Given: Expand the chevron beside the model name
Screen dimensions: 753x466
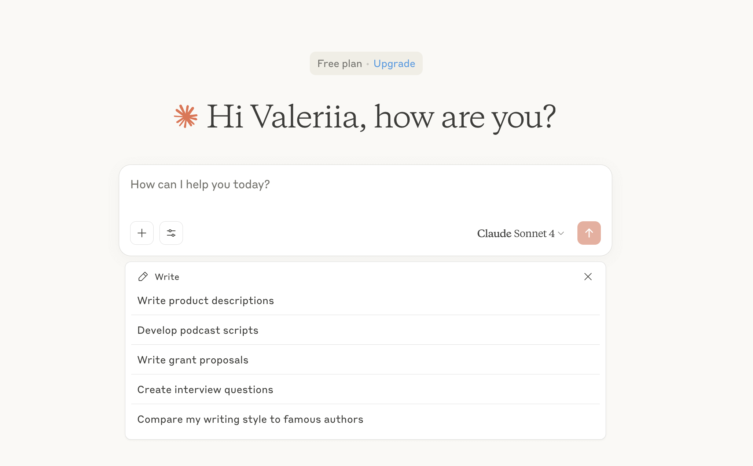Looking at the screenshot, I should point(561,233).
